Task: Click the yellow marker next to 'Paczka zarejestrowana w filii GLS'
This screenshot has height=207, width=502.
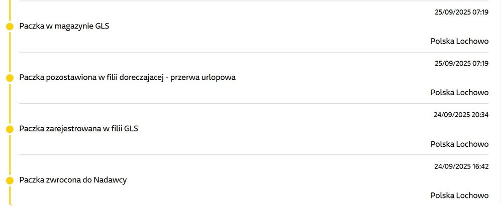Action: point(10,129)
